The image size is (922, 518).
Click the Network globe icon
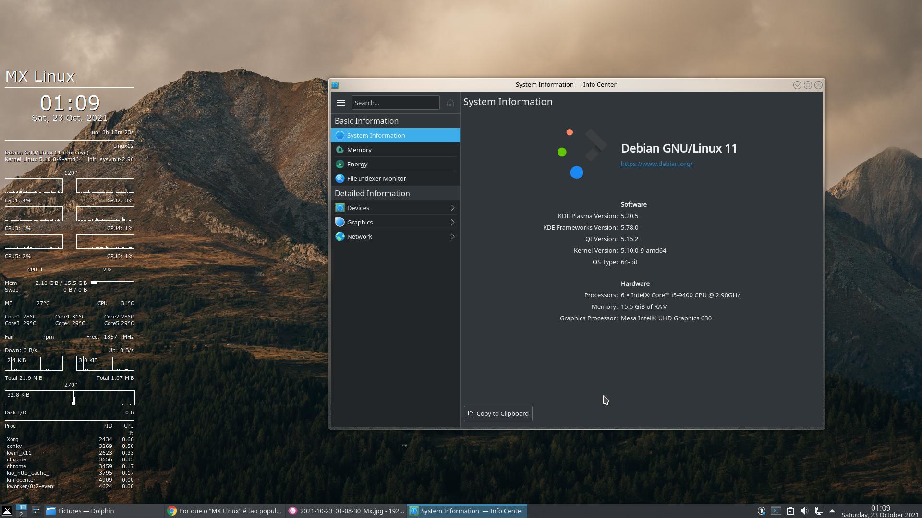[340, 236]
